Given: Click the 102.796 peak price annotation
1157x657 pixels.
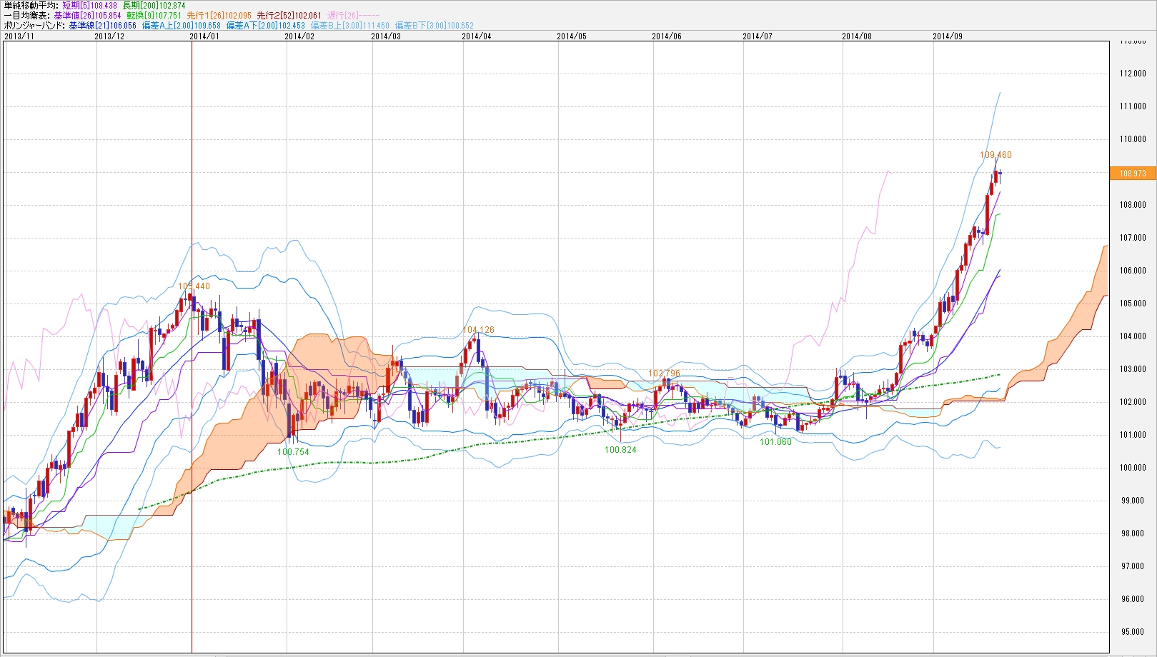Looking at the screenshot, I should 664,373.
